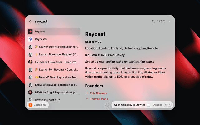Open "How is life post YC?" post
The width and height of the screenshot is (200, 125).
point(53,100)
